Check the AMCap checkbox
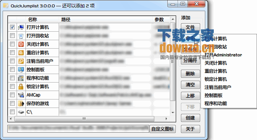The height and width of the screenshot is (140, 257). click(12, 95)
